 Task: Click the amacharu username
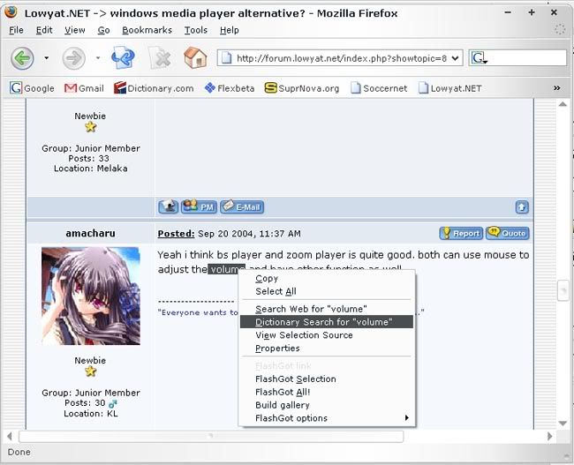click(x=90, y=233)
